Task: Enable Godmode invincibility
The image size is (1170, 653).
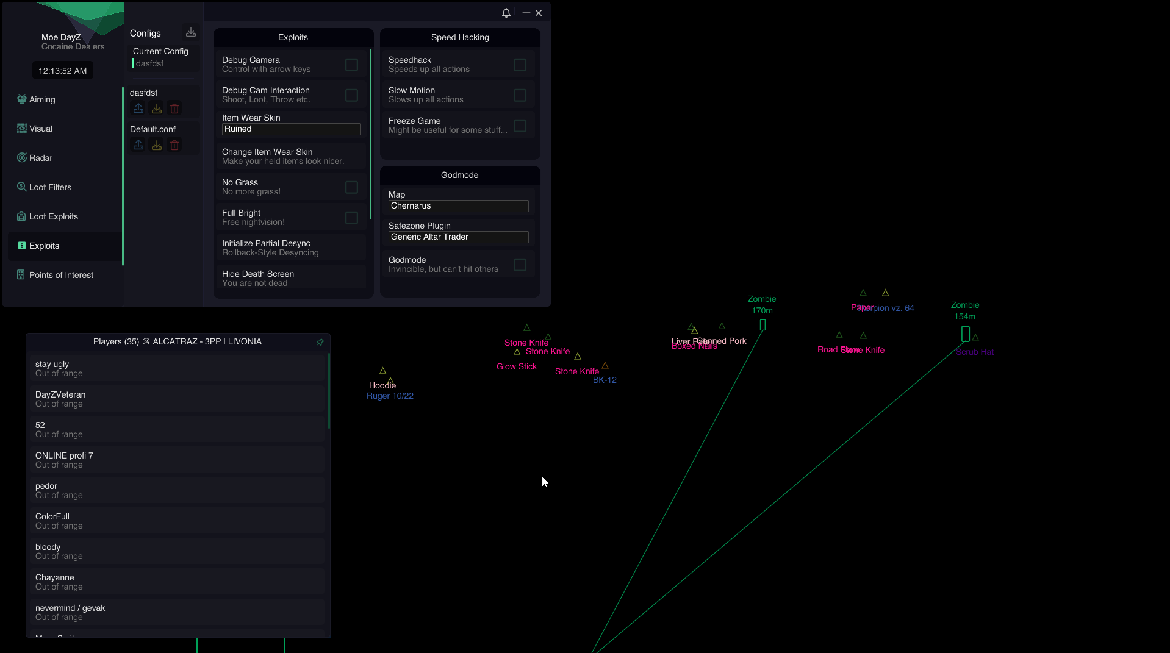Action: click(x=520, y=264)
